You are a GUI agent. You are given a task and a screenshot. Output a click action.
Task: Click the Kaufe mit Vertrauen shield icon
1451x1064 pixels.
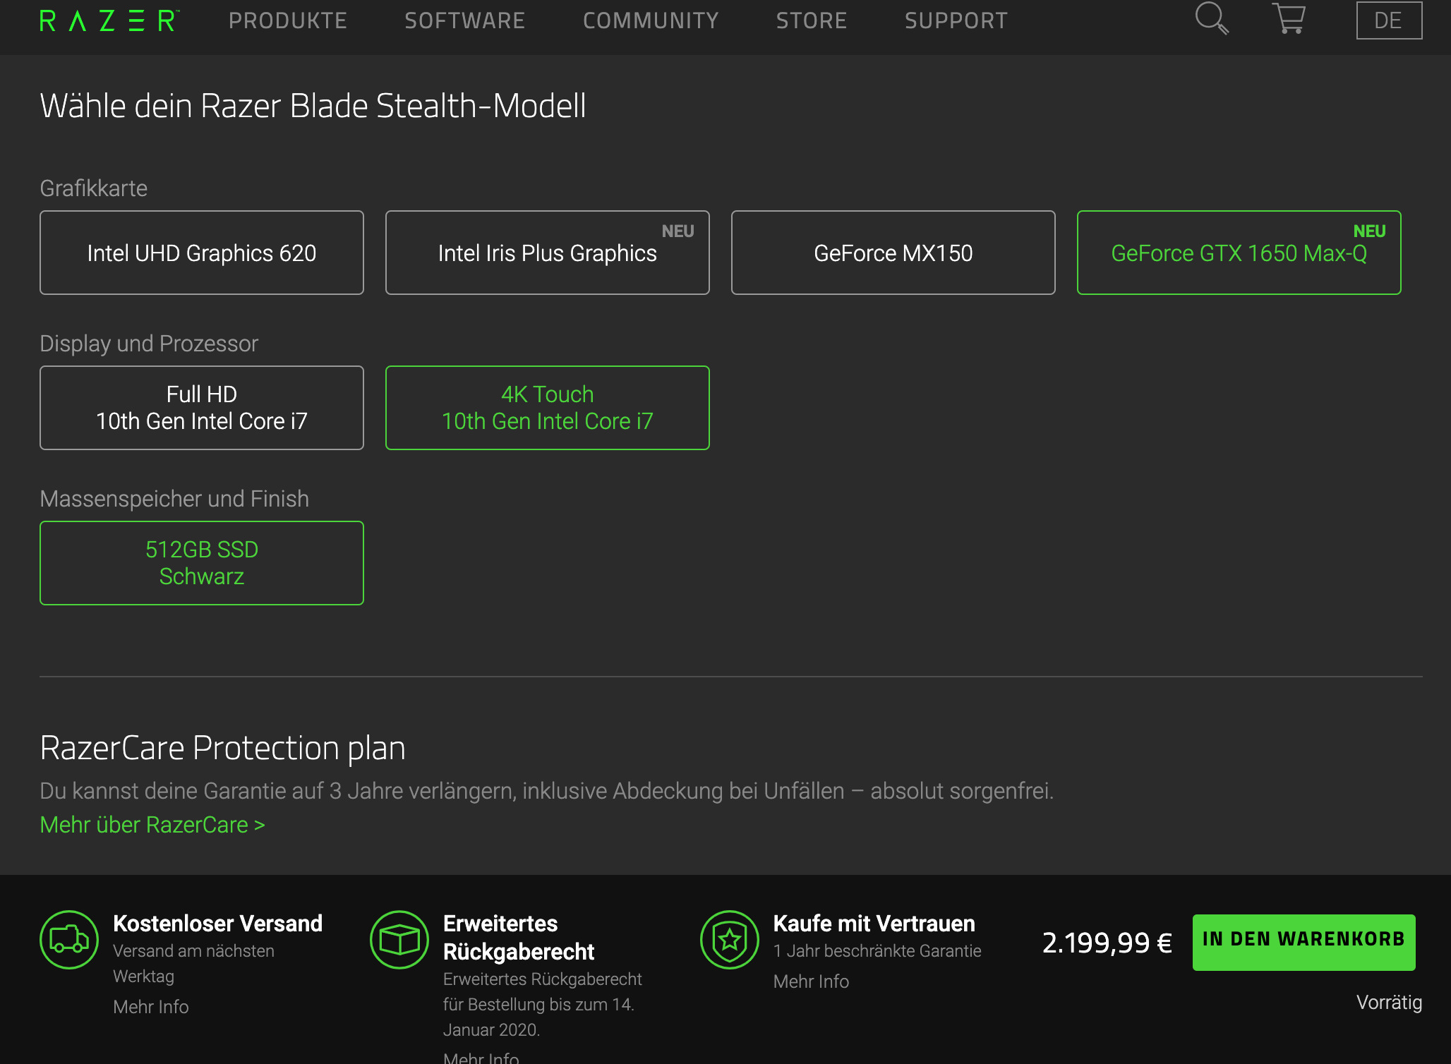730,941
